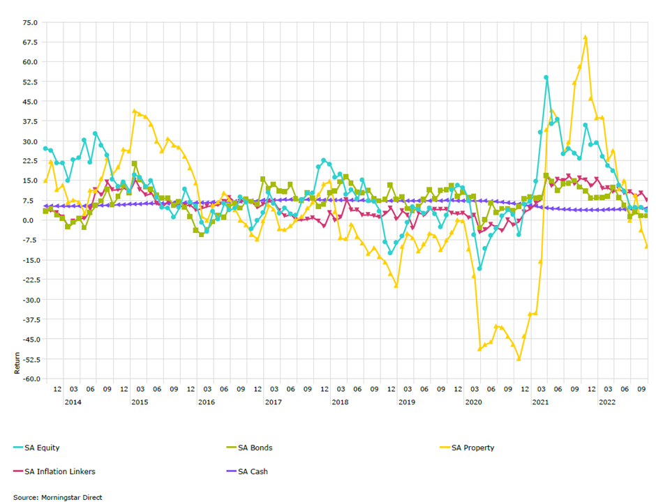Click the 22.5 y-axis label
Viewport: 656px width, 504px height.
[x=30, y=161]
